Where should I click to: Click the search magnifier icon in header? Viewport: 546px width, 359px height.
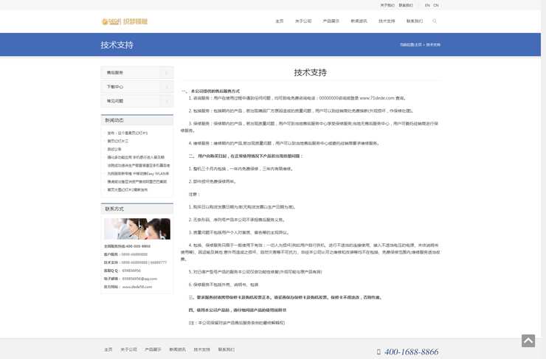pyautogui.click(x=435, y=21)
